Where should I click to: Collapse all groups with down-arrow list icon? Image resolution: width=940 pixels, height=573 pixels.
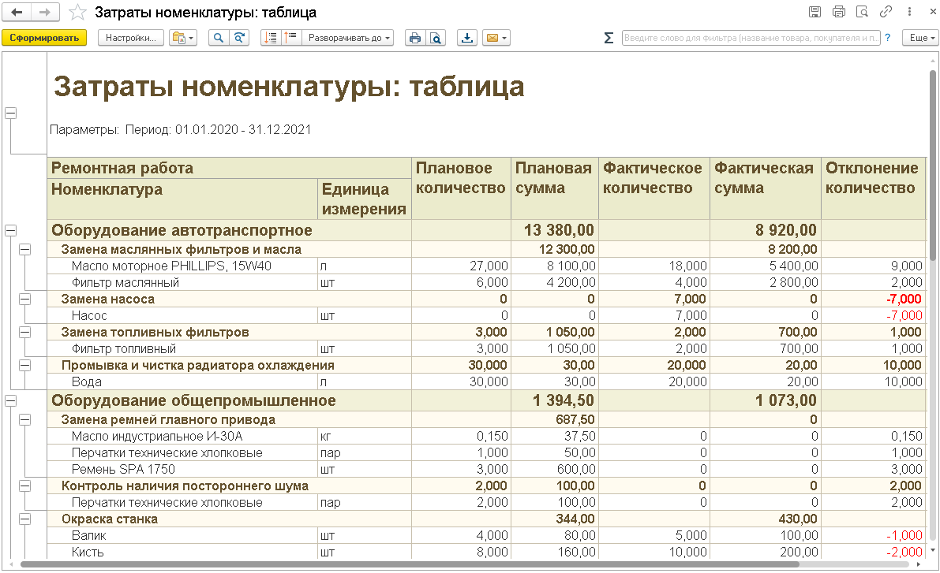pos(271,38)
